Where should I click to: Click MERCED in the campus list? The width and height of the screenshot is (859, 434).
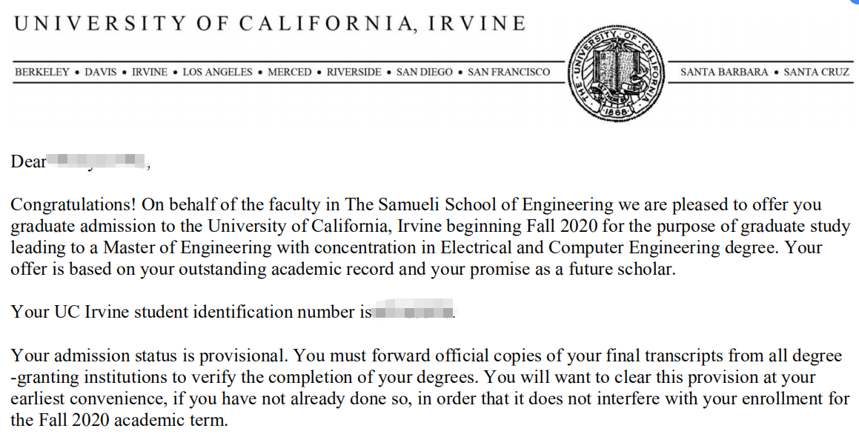(290, 73)
